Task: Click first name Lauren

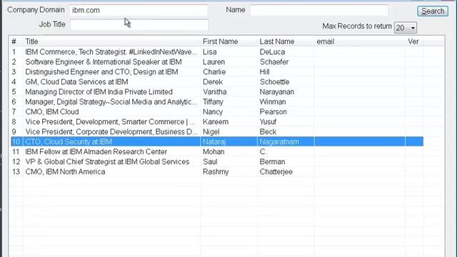Action: 214,62
